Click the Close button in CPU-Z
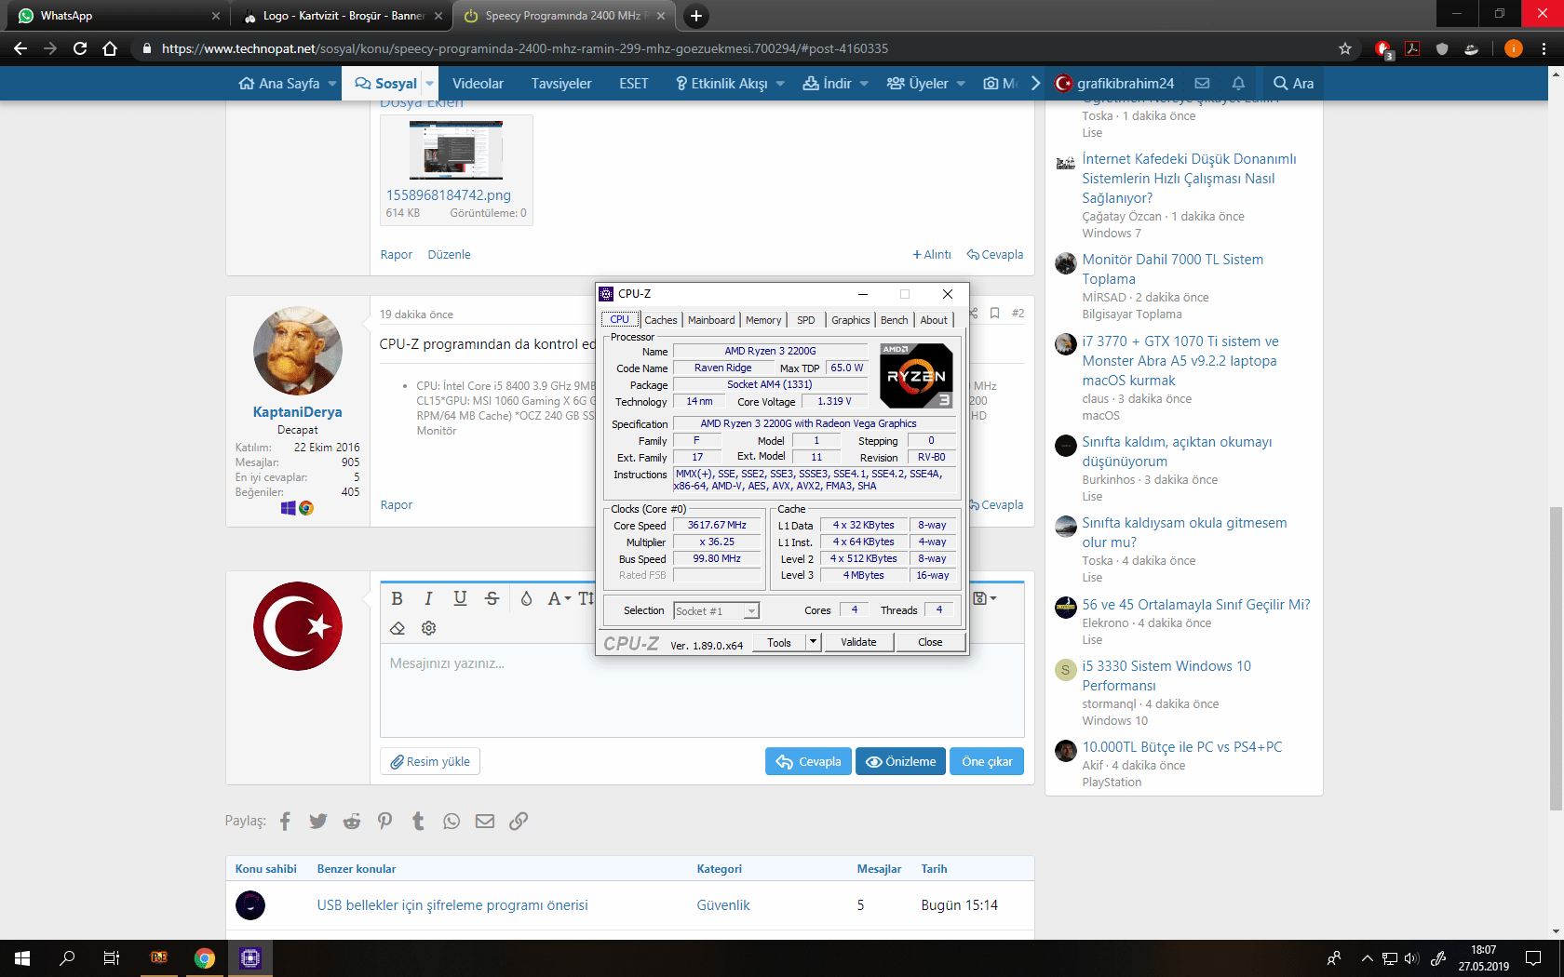The width and height of the screenshot is (1564, 977). (x=930, y=642)
